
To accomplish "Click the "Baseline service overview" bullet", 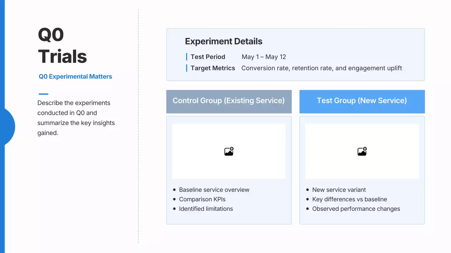I will (x=214, y=190).
